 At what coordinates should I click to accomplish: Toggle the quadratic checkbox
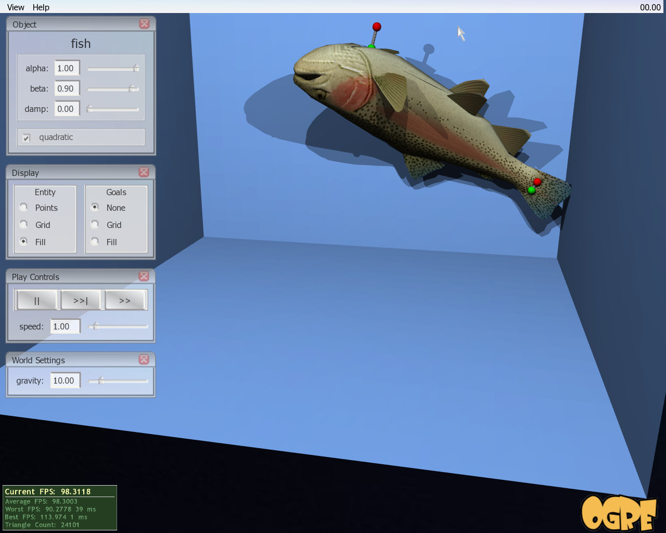27,138
